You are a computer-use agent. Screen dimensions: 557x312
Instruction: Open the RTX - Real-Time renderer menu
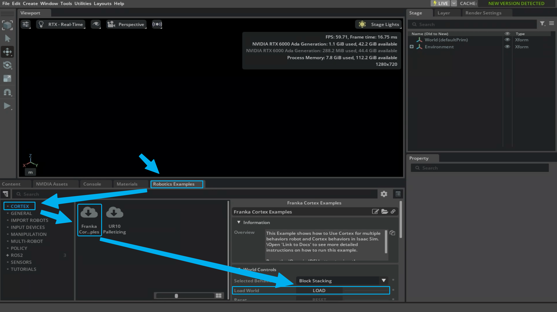pos(61,24)
